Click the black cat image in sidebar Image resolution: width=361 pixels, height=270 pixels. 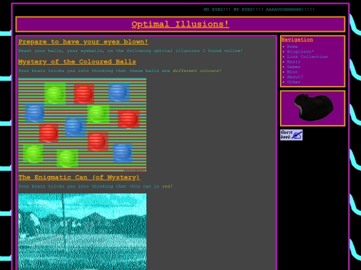click(x=314, y=107)
